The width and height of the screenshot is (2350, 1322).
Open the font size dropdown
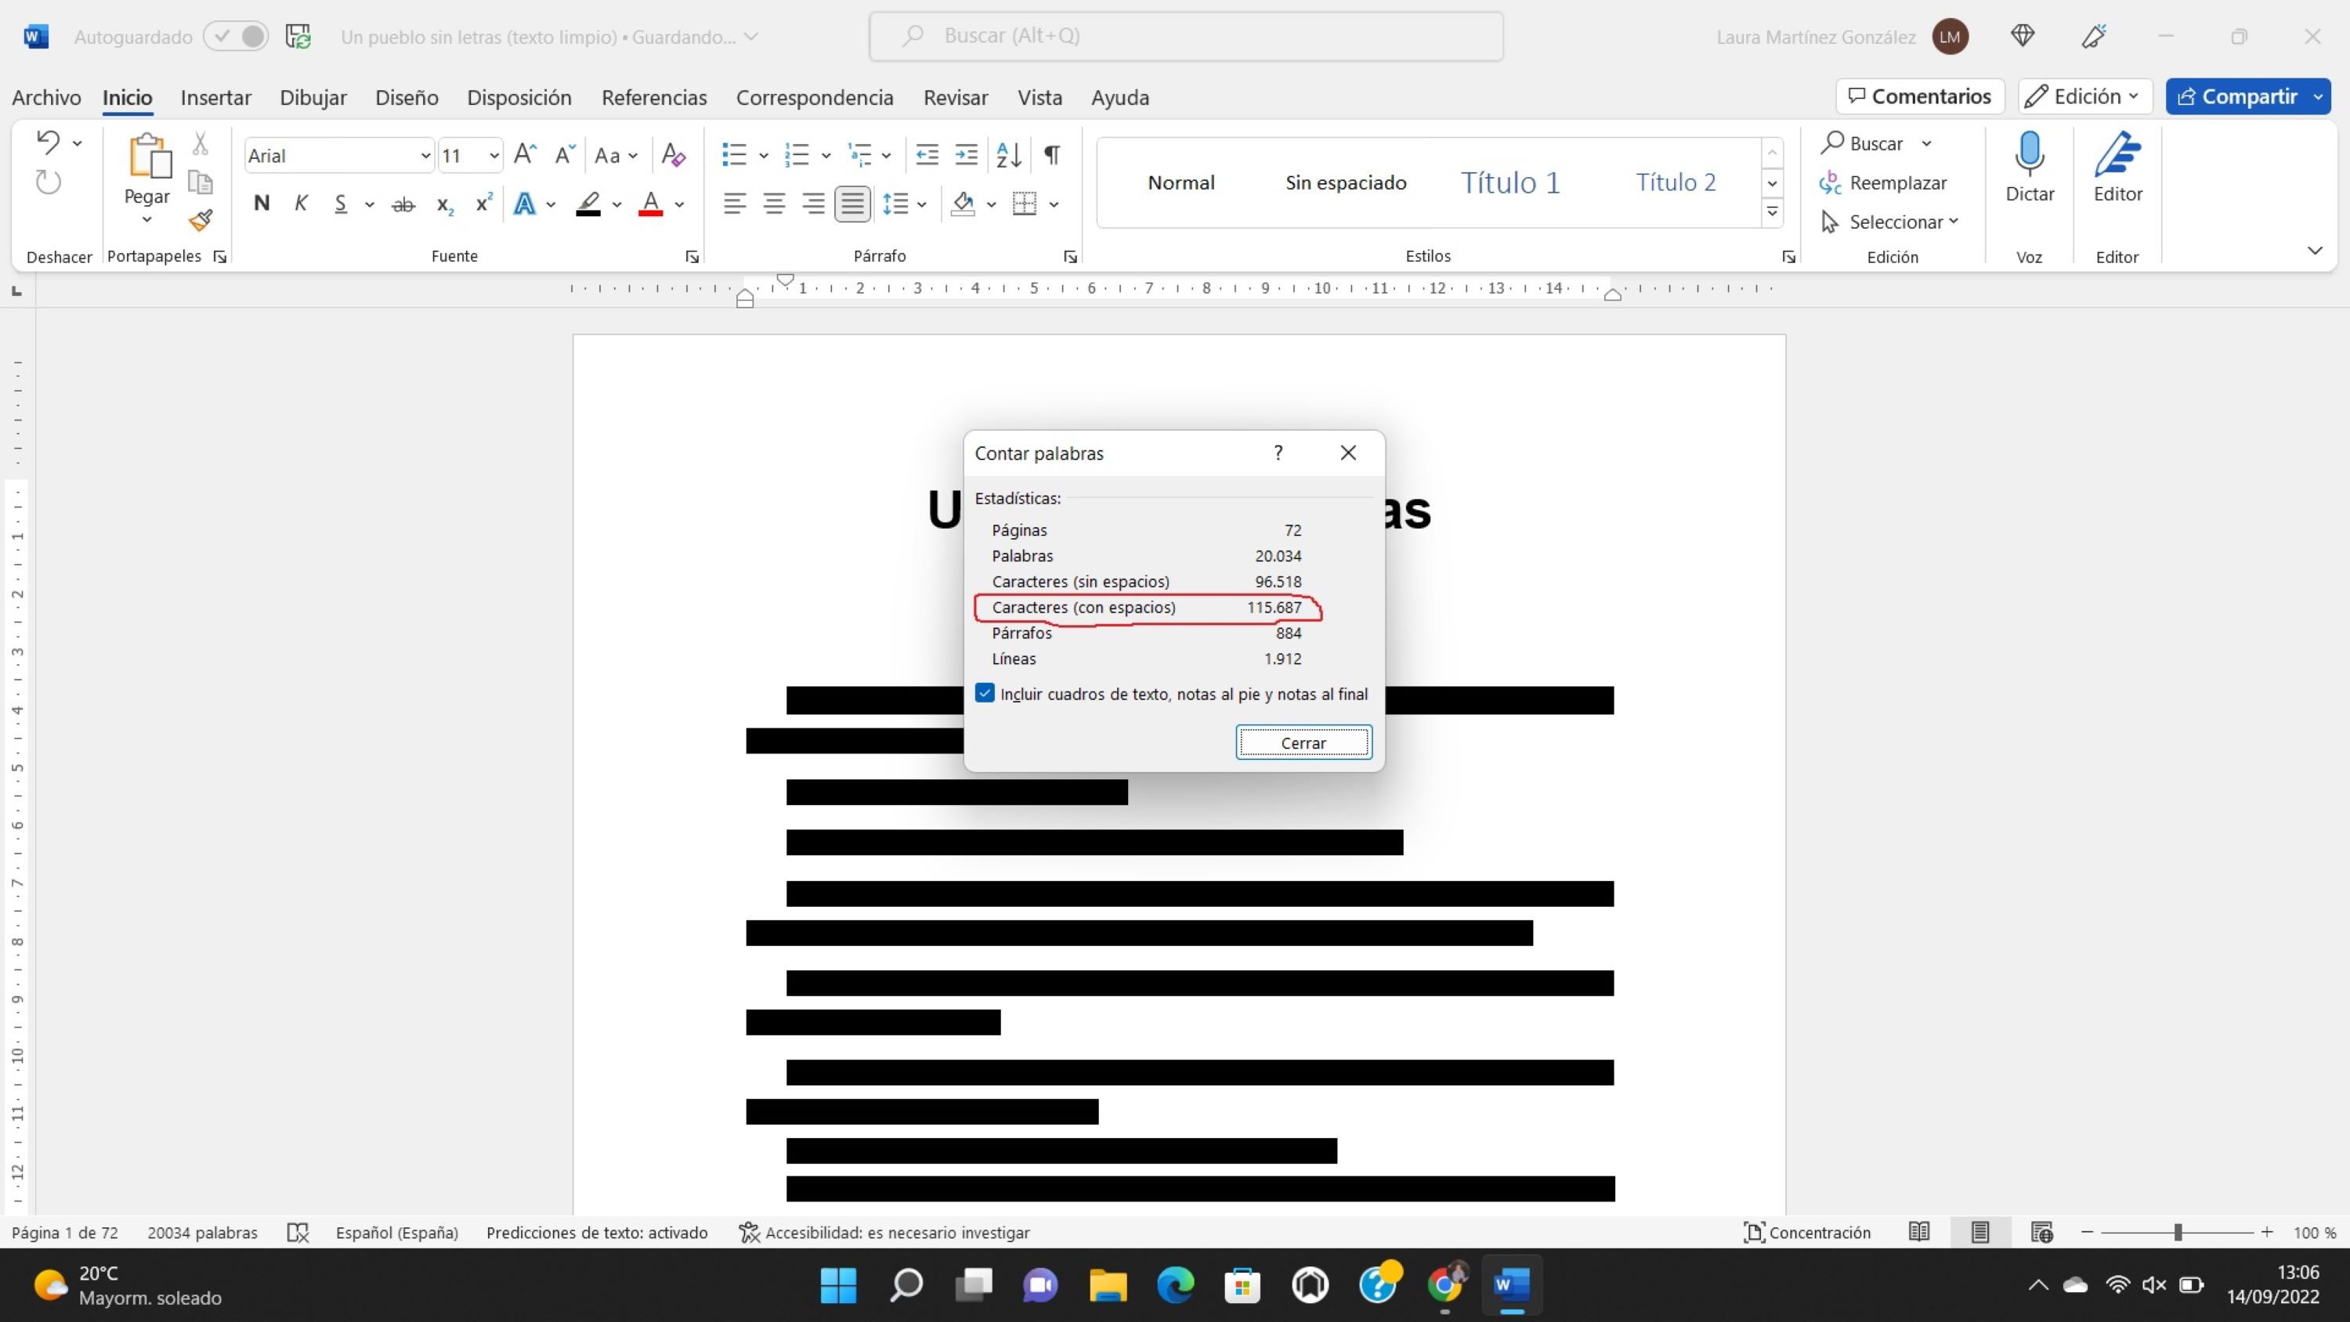[493, 156]
